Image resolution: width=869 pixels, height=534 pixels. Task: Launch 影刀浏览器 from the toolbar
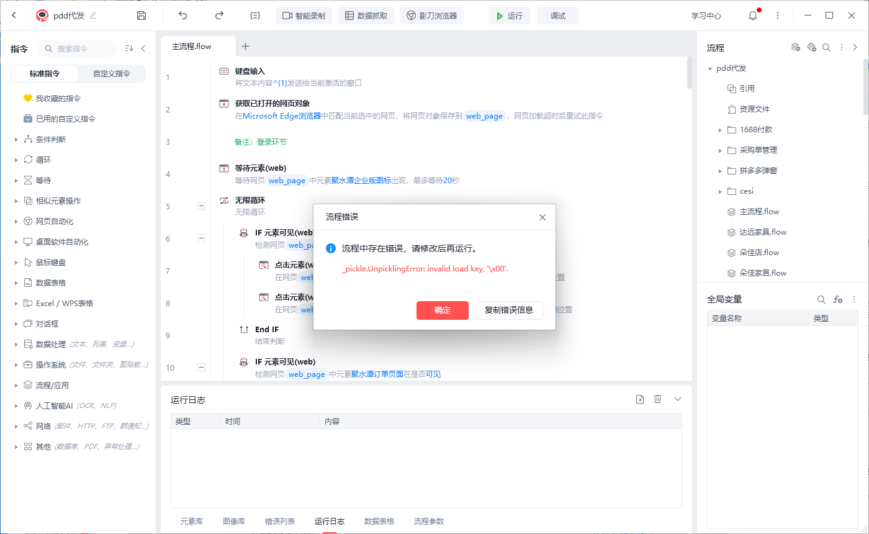tap(432, 16)
